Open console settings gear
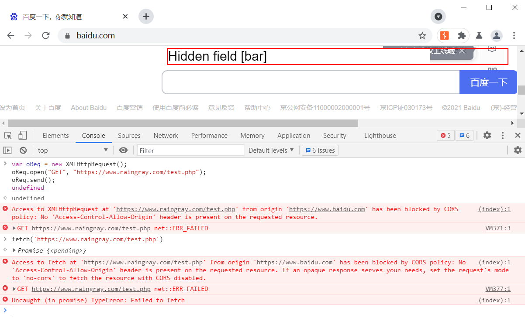The width and height of the screenshot is (525, 318). click(x=518, y=150)
